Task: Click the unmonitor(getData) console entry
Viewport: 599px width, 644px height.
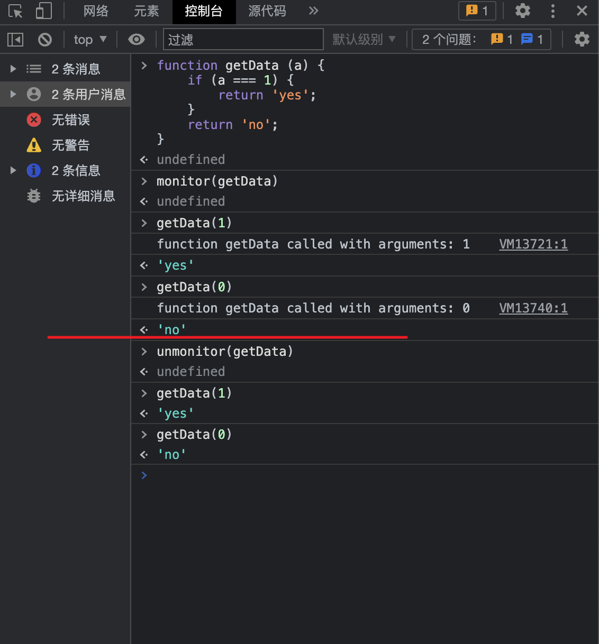Action: point(225,352)
